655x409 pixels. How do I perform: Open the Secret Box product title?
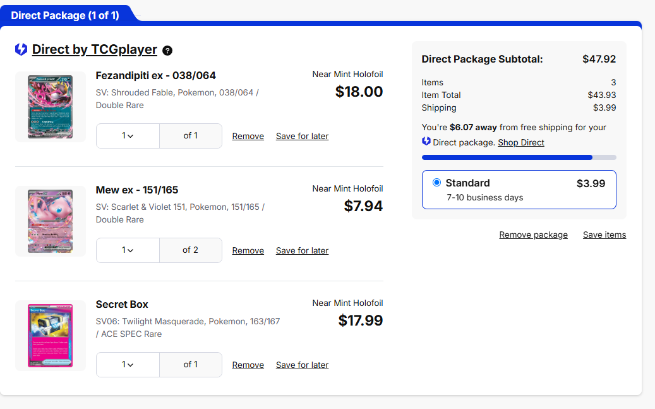coord(122,304)
